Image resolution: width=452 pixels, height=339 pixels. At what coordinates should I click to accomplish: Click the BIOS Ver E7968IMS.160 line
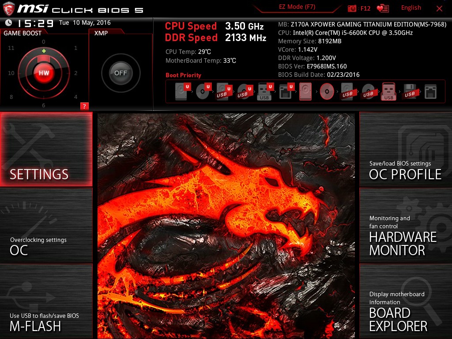click(313, 66)
